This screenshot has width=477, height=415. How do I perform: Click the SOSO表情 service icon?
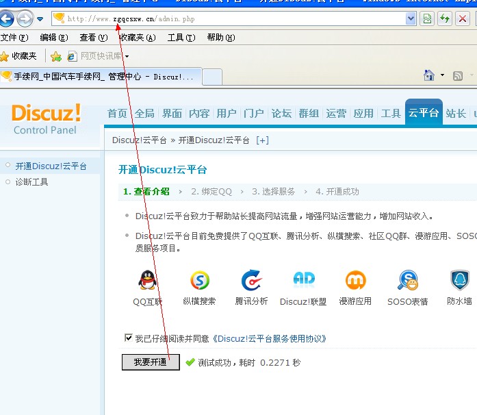click(x=408, y=280)
